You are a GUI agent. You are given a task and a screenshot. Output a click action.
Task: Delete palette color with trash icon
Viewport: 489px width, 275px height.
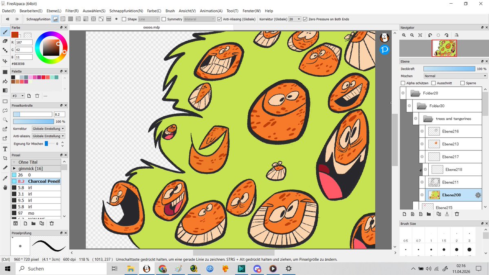pyautogui.click(x=37, y=96)
